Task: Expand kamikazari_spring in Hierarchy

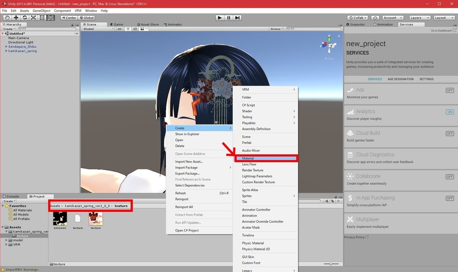Action: 6,51
